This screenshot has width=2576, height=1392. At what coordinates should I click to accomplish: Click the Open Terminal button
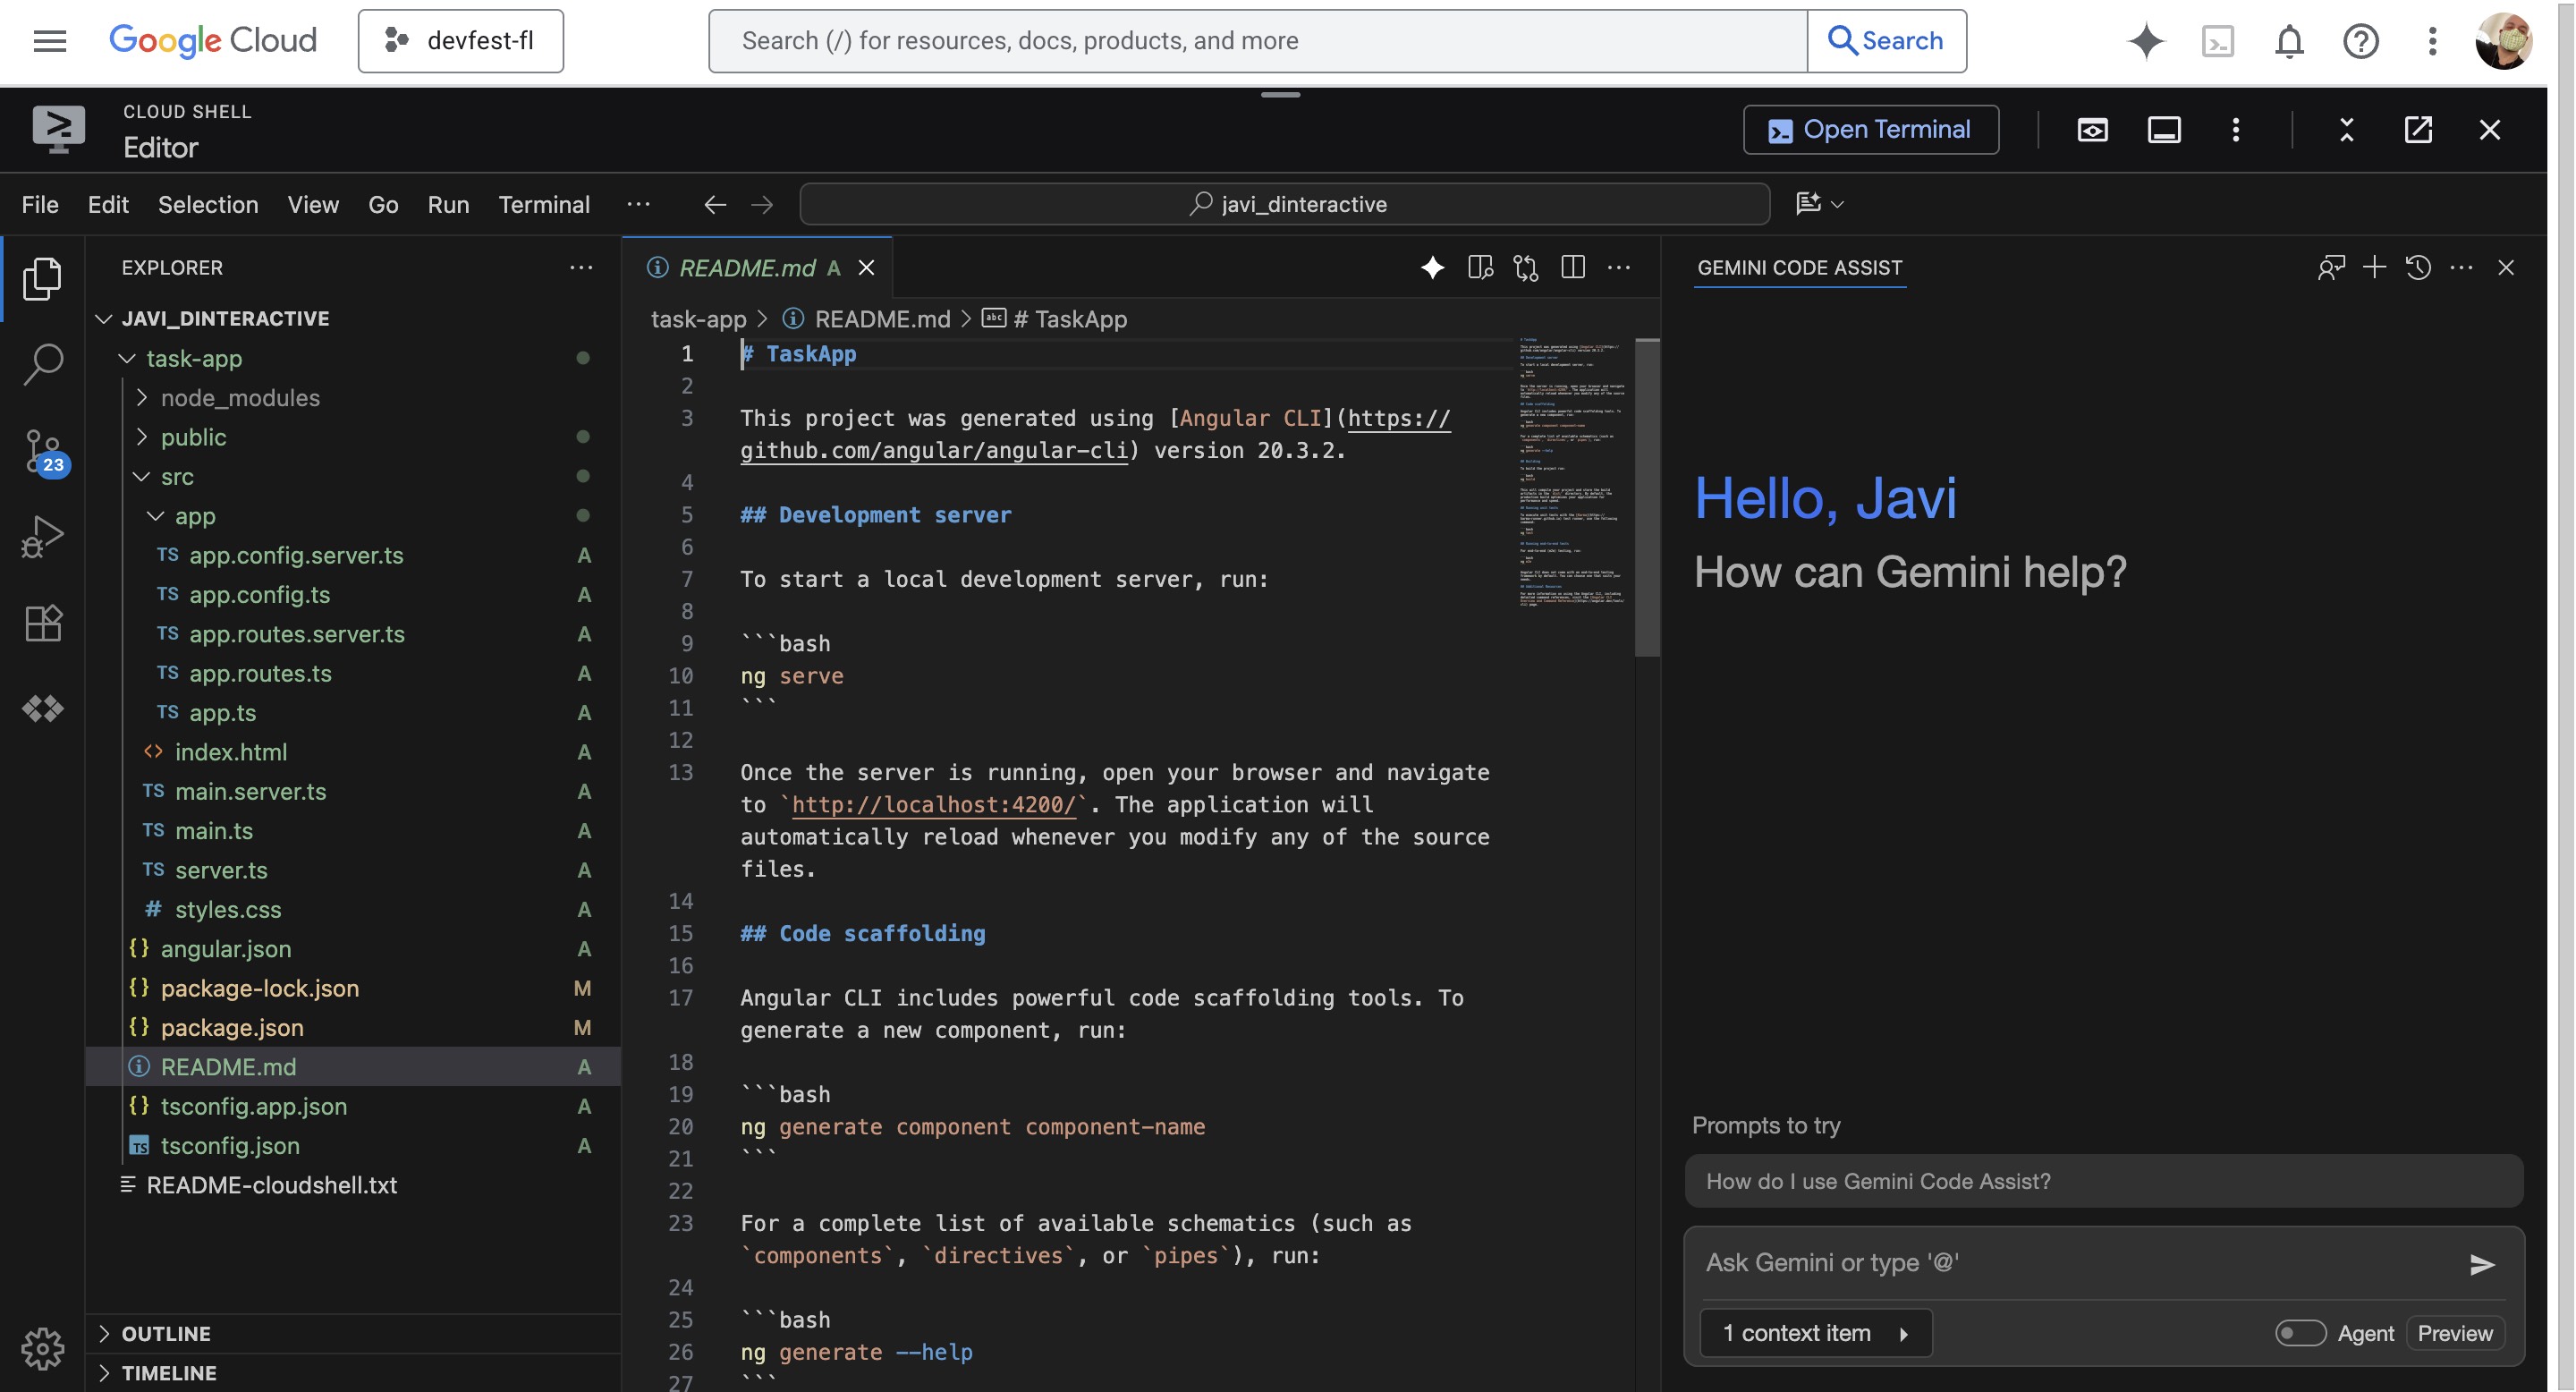pyautogui.click(x=1870, y=129)
